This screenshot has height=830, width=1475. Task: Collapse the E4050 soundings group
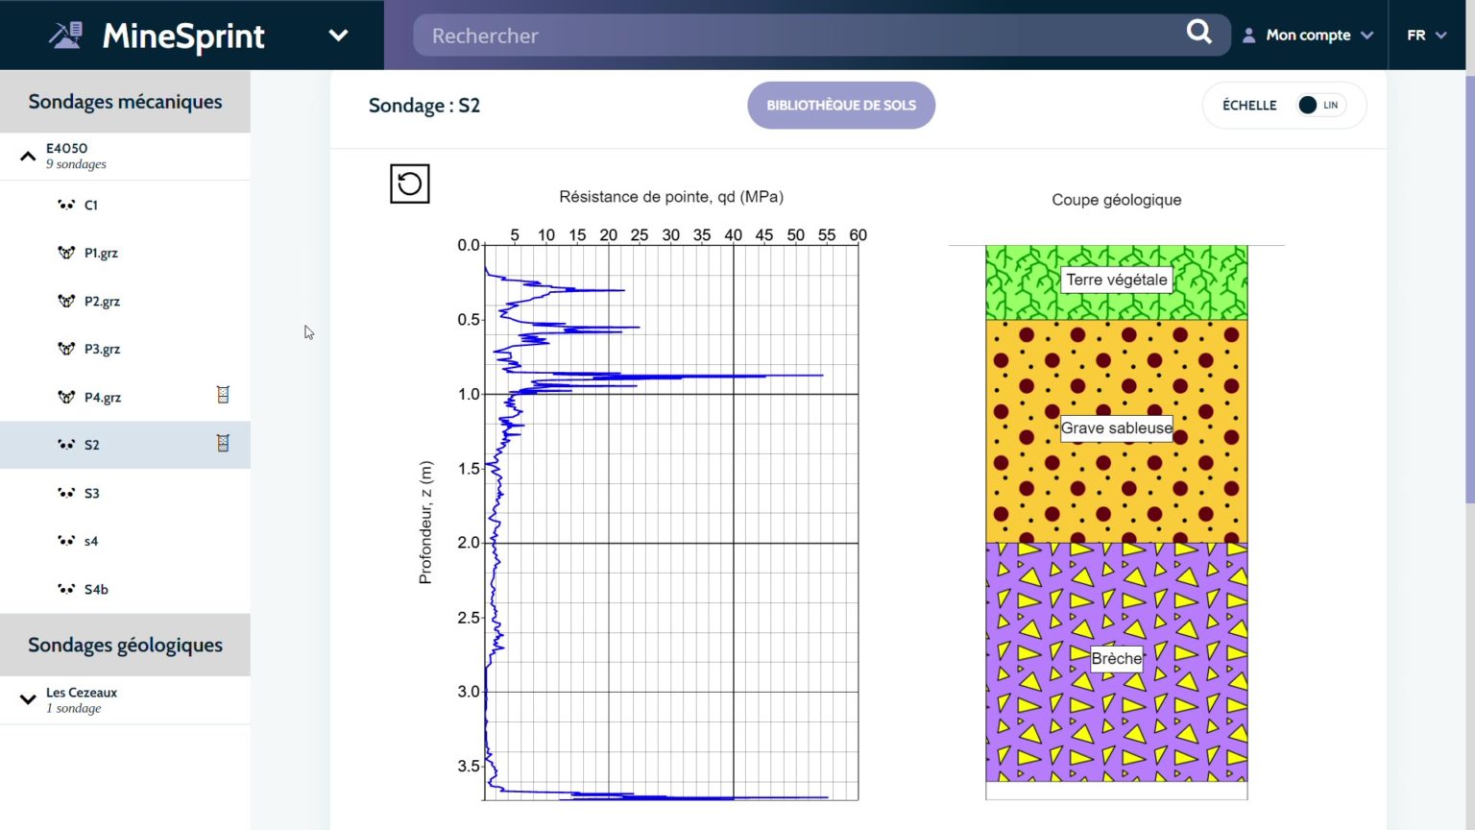(x=28, y=156)
